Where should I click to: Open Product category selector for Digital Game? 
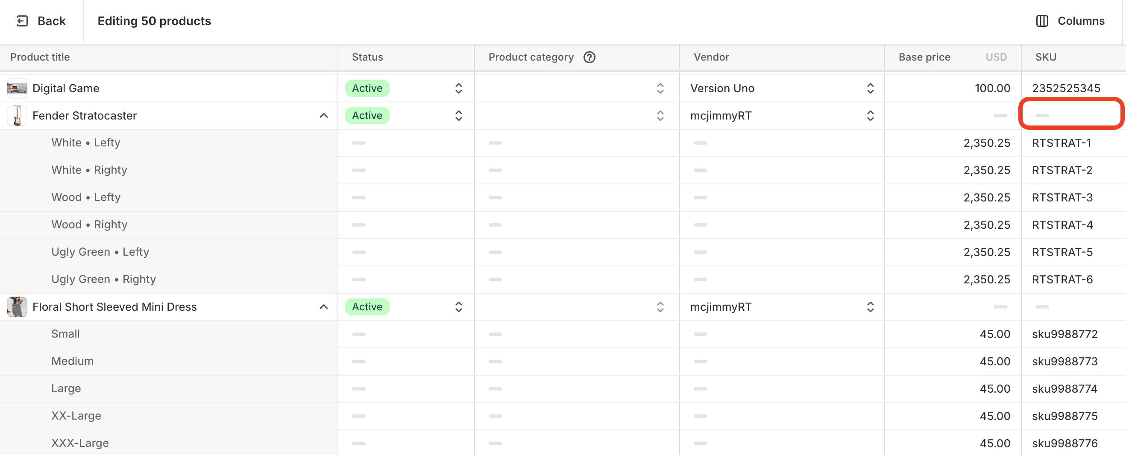pos(660,88)
